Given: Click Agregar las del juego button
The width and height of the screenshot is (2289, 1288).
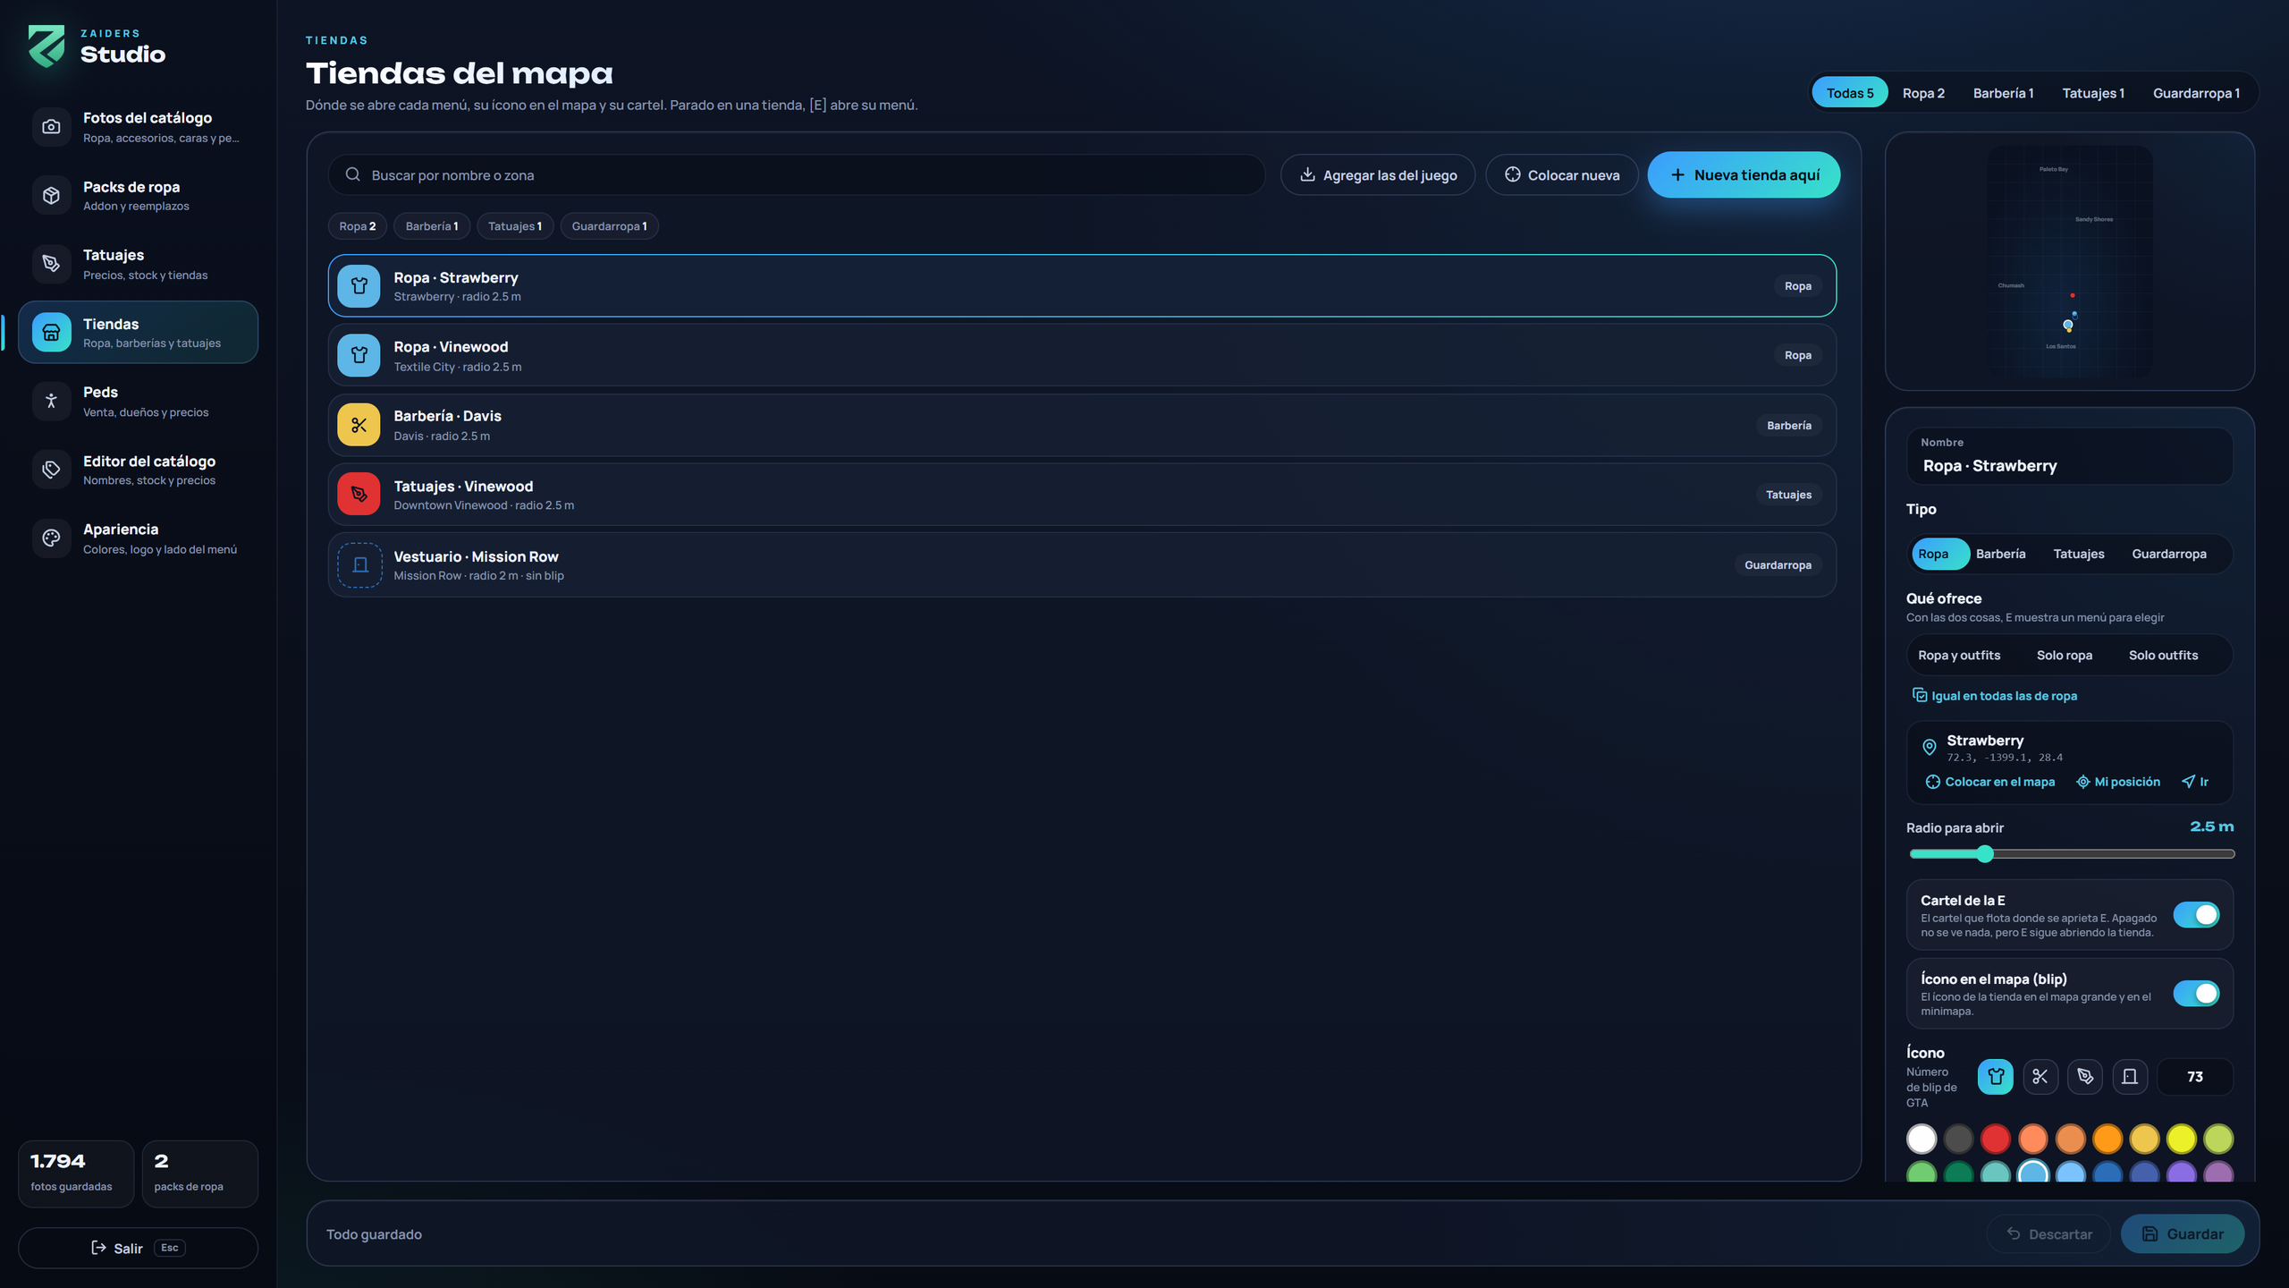Looking at the screenshot, I should tap(1378, 174).
